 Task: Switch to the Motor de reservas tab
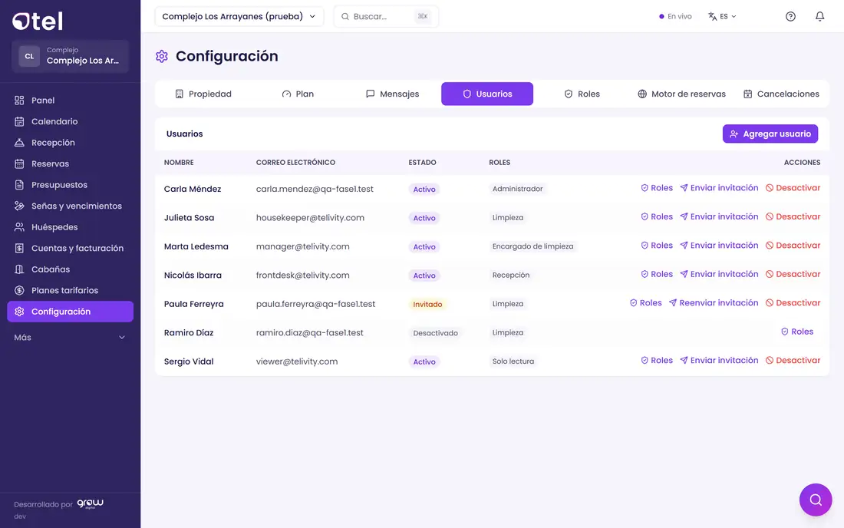coord(681,94)
